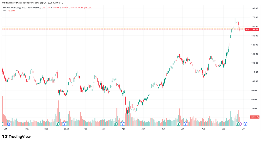
Task: Click the early July dividend D marker
Action: 185,124
